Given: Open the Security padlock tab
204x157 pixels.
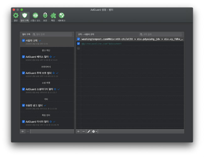Looking at the screenshot, I should pos(45,17).
